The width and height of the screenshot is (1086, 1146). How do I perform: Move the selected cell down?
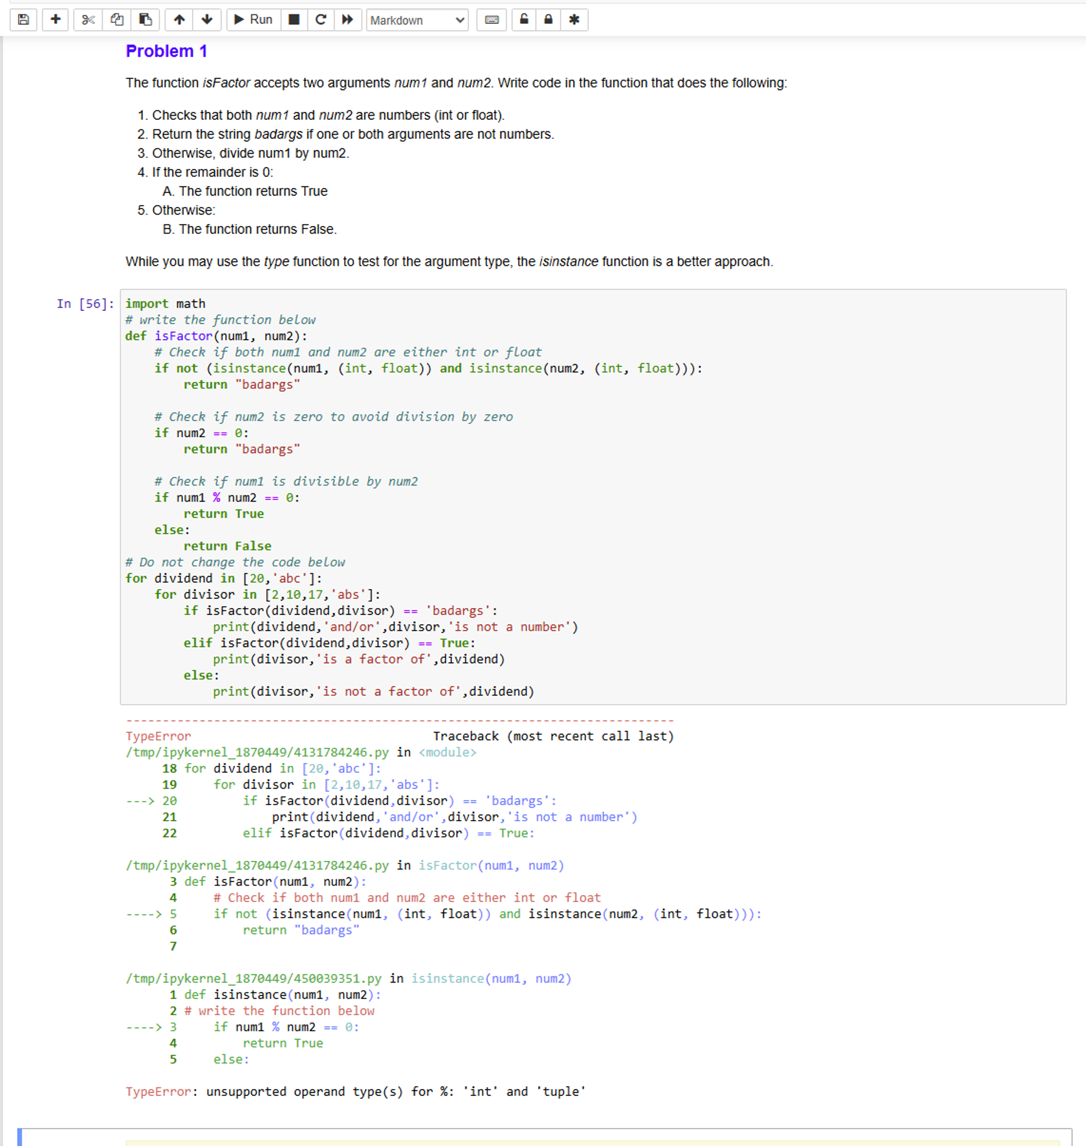[206, 20]
